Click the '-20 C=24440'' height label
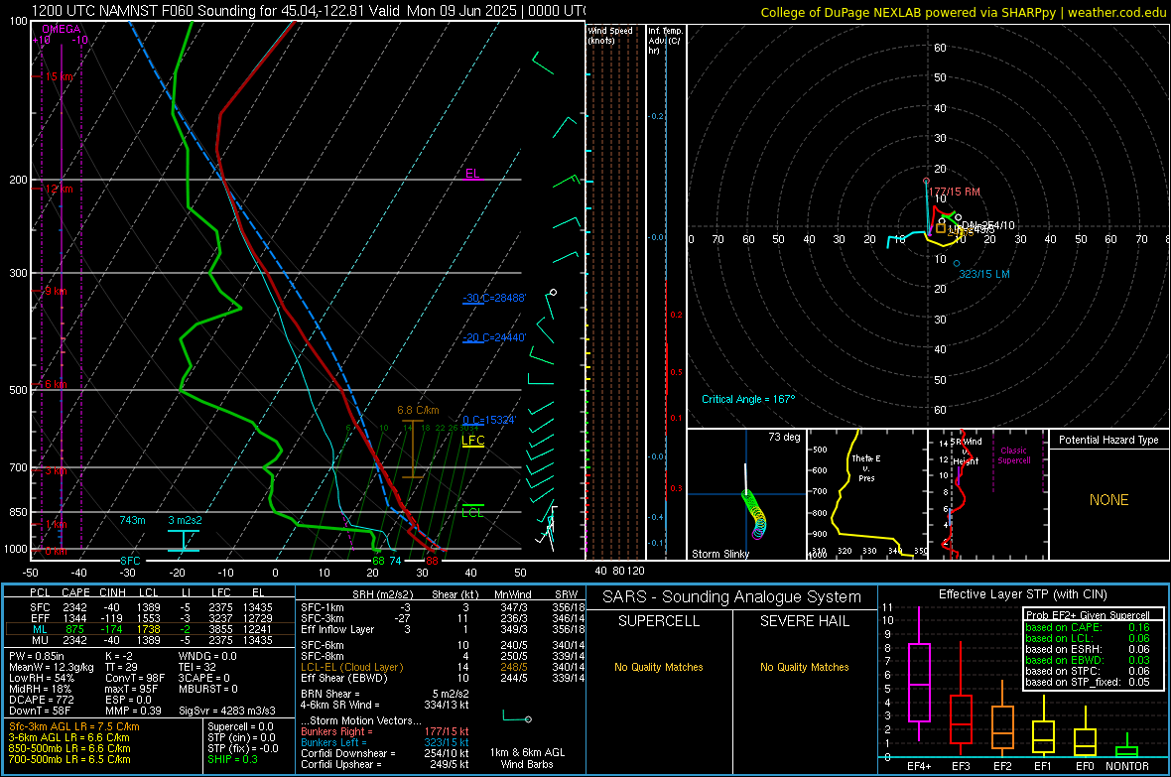The height and width of the screenshot is (777, 1171). click(494, 337)
